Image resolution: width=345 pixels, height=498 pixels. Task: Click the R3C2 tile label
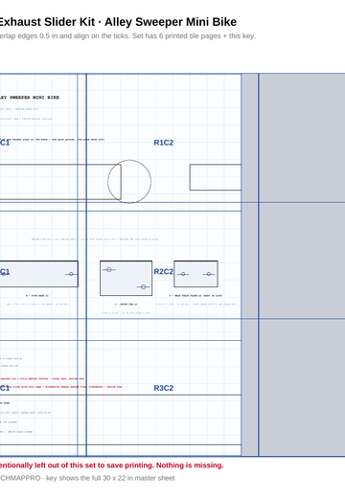(x=164, y=388)
